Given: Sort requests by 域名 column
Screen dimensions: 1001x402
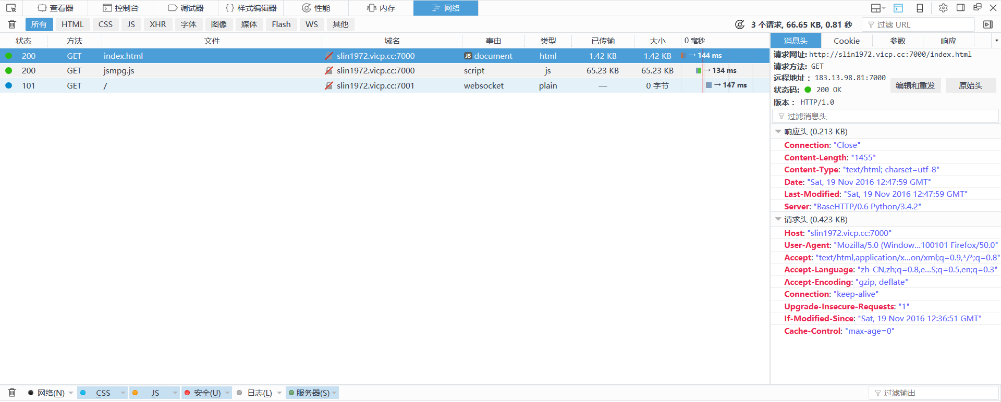Looking at the screenshot, I should point(392,41).
